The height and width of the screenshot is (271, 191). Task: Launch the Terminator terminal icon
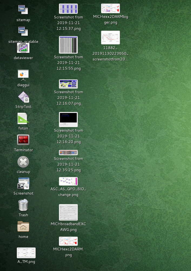coord(23,140)
